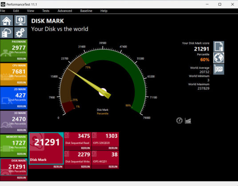
Task: Open the settings gears icon
Action: coord(20,32)
